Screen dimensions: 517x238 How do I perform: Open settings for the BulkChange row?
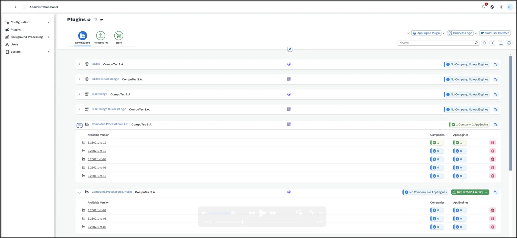click(496, 94)
